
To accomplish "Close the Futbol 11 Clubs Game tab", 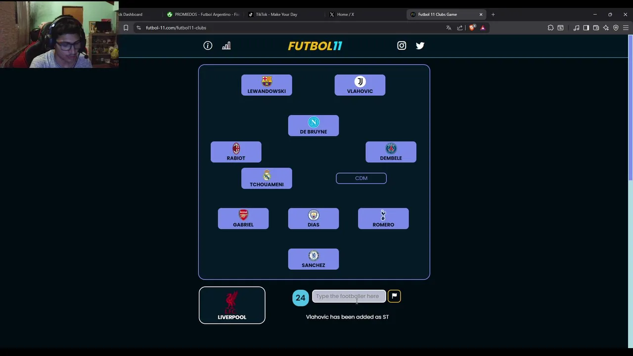I will 481,14.
